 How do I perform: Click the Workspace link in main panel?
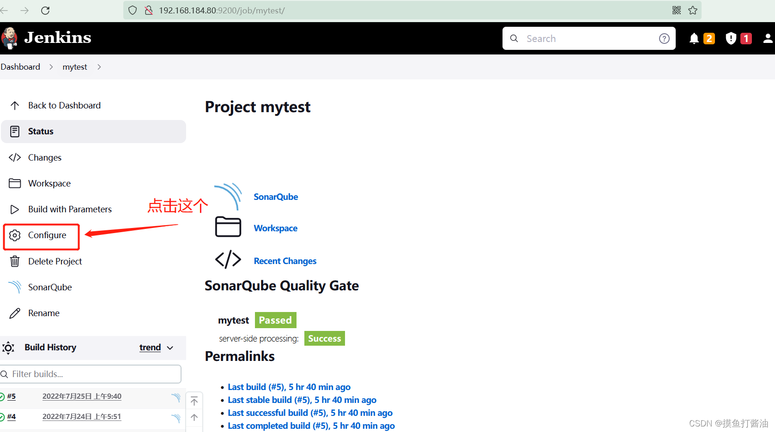tap(276, 228)
